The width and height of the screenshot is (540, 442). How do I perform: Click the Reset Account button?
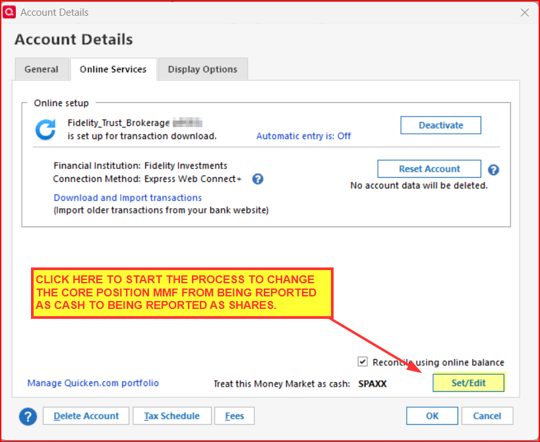[429, 169]
